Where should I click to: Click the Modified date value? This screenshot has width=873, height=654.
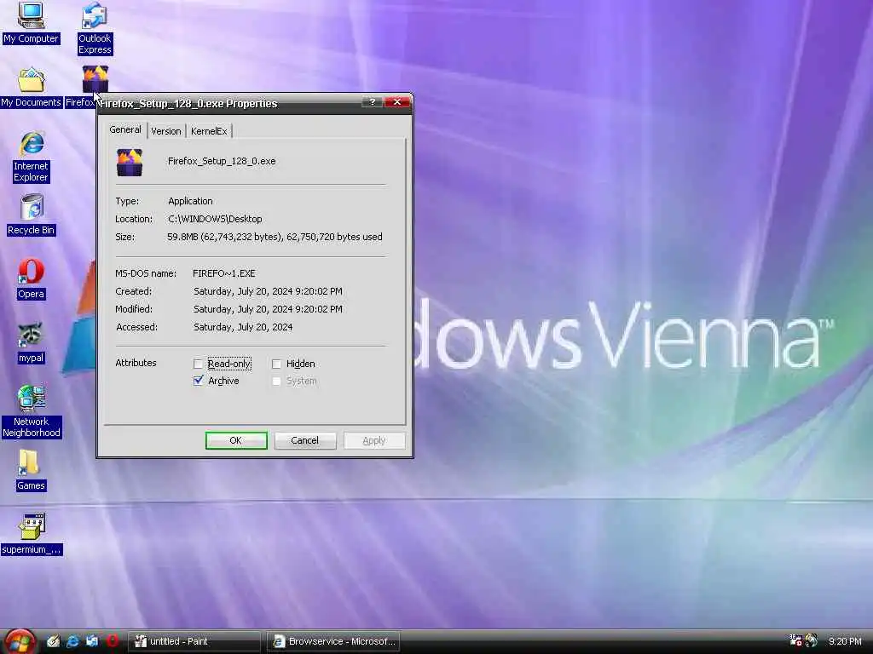click(x=268, y=309)
